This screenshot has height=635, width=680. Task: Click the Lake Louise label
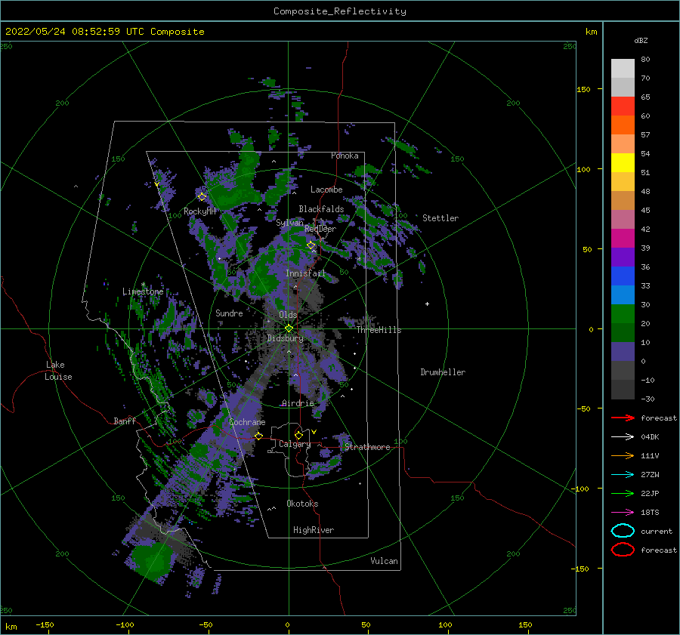(59, 371)
